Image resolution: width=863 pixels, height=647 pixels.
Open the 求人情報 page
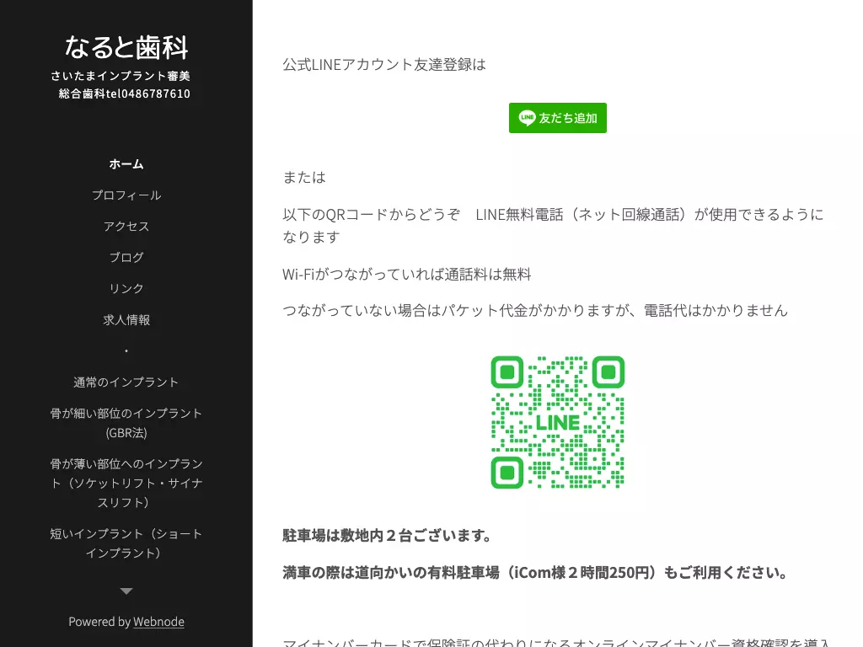click(126, 319)
